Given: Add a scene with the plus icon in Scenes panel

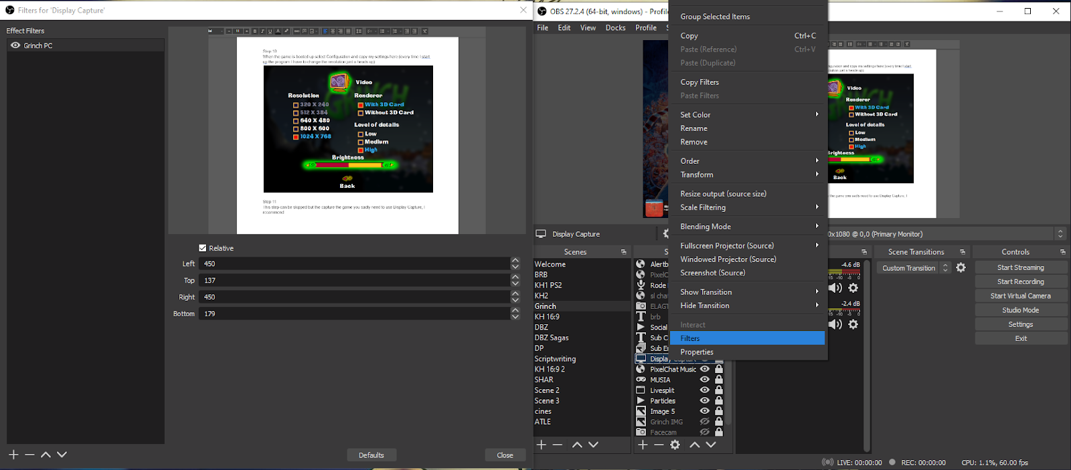Looking at the screenshot, I should (x=542, y=445).
